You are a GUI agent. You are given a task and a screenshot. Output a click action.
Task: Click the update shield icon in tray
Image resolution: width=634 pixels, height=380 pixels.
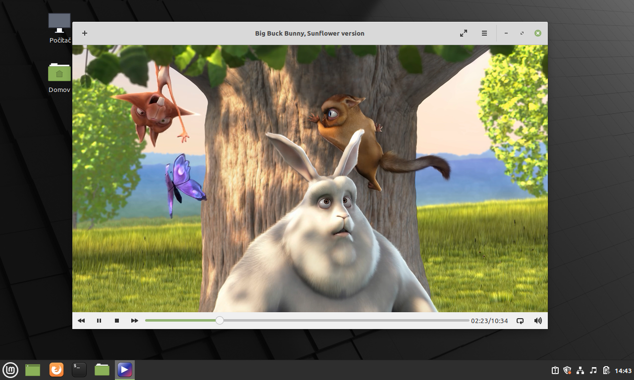(x=567, y=370)
